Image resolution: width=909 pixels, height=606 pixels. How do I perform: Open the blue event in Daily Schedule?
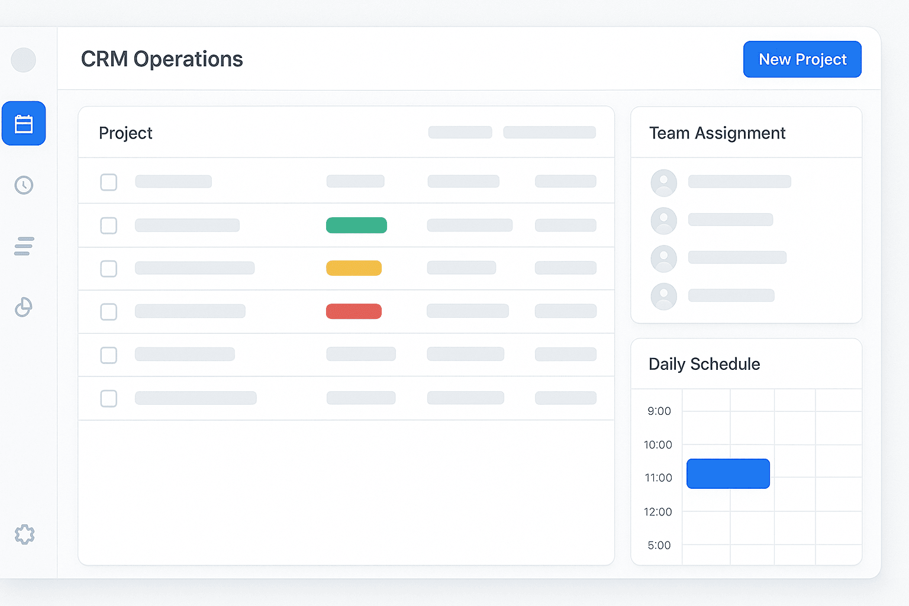728,473
